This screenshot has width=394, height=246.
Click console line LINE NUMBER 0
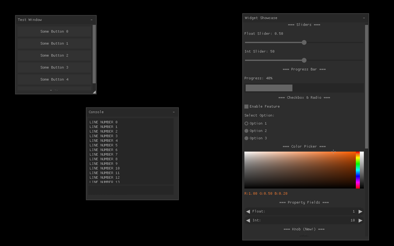point(103,122)
